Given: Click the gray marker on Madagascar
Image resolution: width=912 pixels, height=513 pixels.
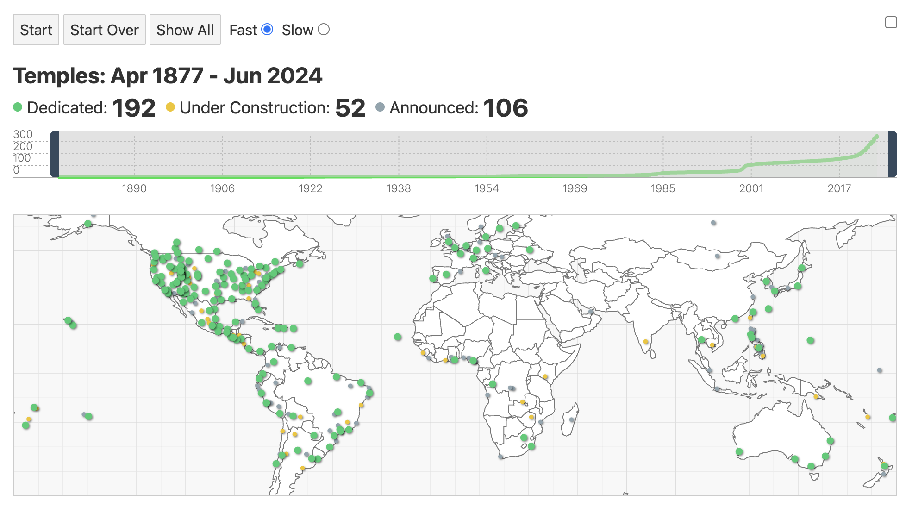Looking at the screenshot, I should tap(572, 420).
